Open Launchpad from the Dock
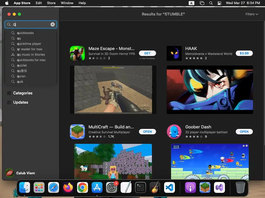This screenshot has height=198, width=265. click(x=39, y=187)
